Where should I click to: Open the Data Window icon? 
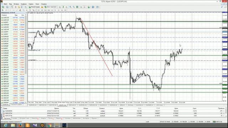[16, 7]
